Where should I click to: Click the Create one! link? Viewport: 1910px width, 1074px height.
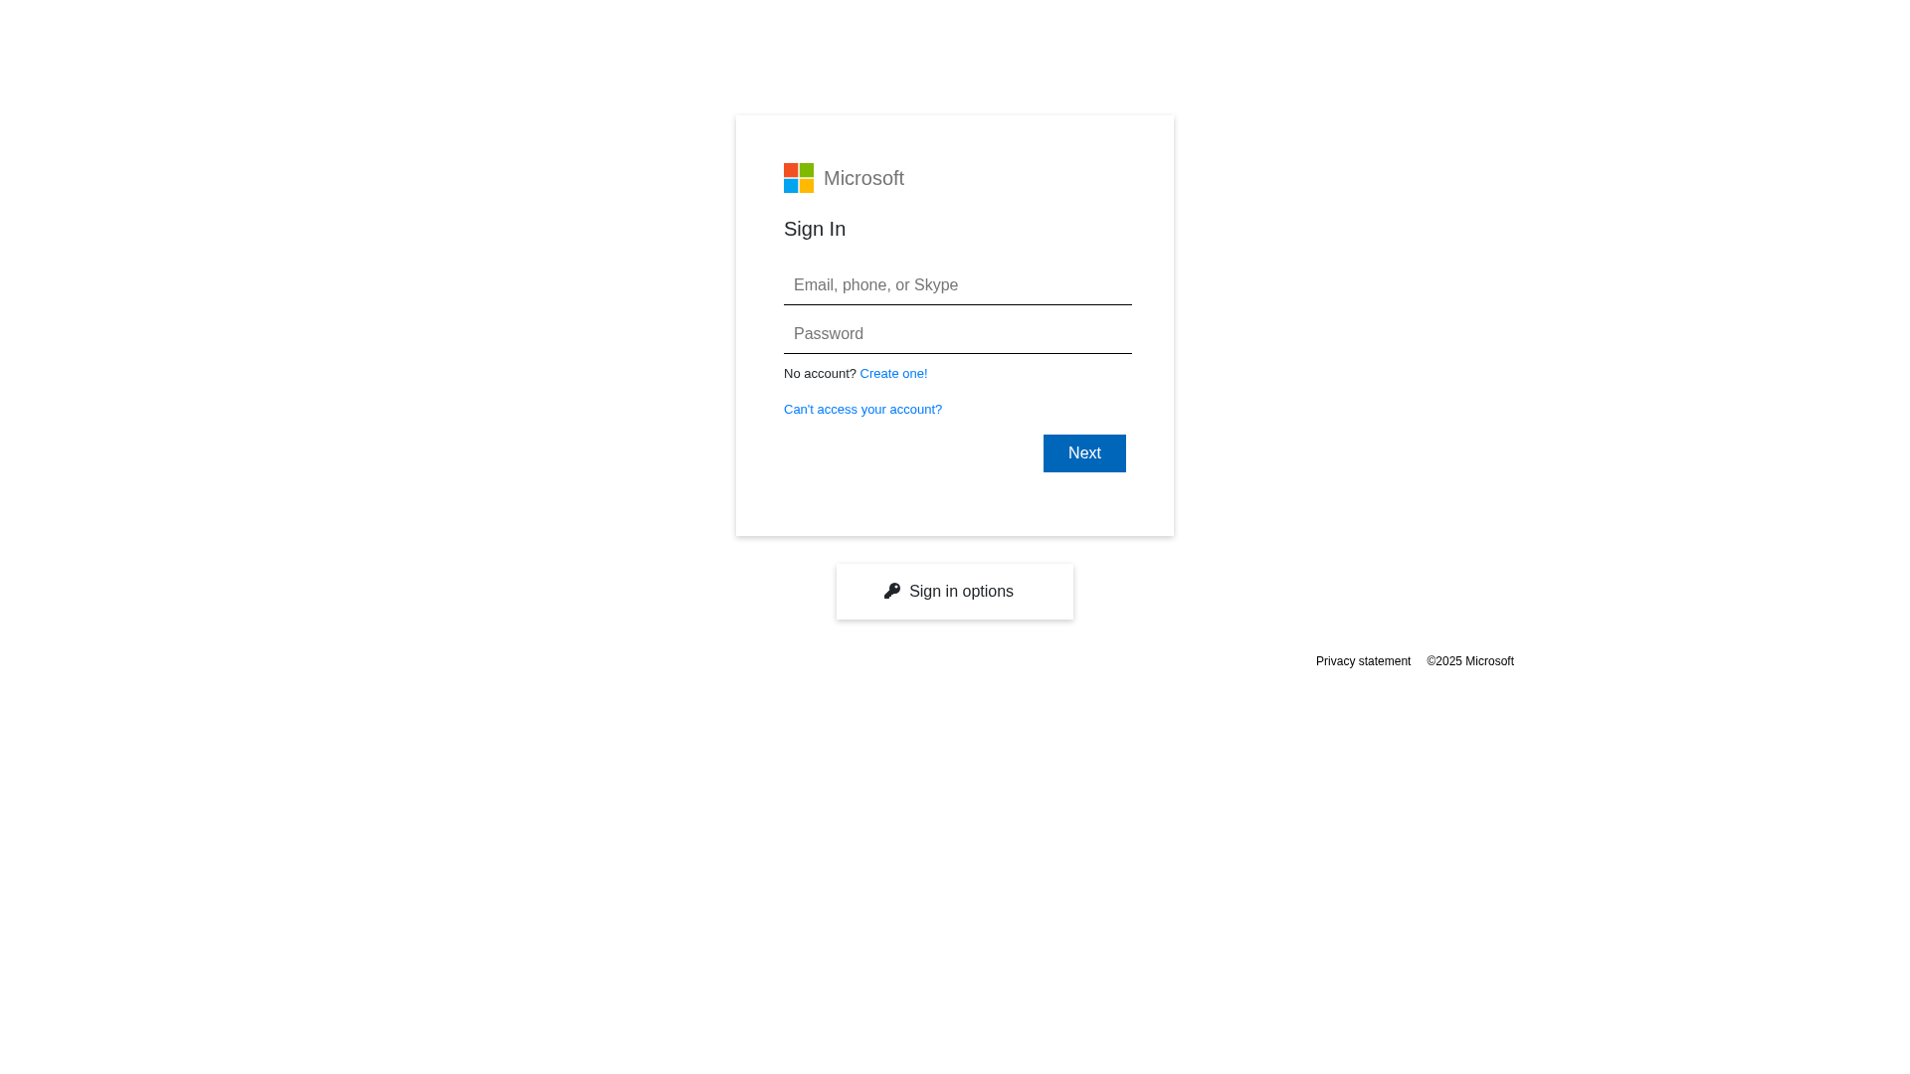click(x=893, y=374)
